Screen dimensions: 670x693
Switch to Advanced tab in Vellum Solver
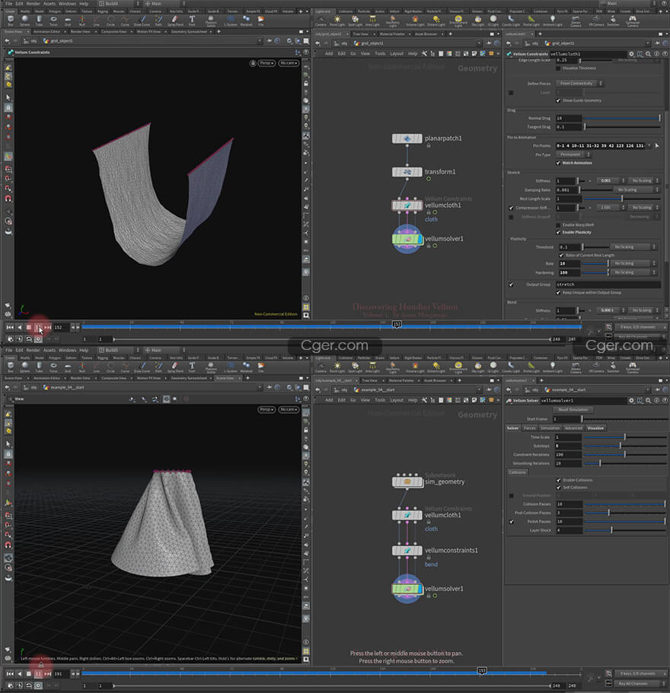click(573, 428)
